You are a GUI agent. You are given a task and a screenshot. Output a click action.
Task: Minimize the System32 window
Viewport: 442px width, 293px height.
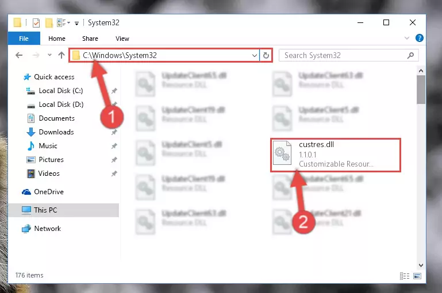tap(360, 22)
